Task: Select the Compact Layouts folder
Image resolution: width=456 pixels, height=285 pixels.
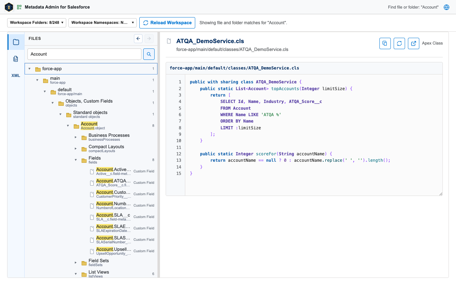Action: coord(106,149)
